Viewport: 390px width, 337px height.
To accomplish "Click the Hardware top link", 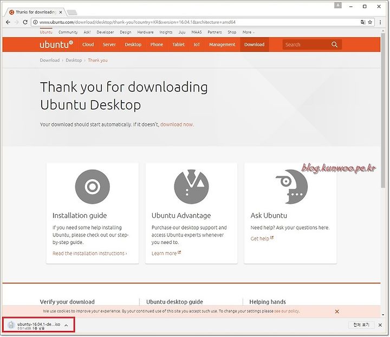I will pyautogui.click(x=145, y=32).
